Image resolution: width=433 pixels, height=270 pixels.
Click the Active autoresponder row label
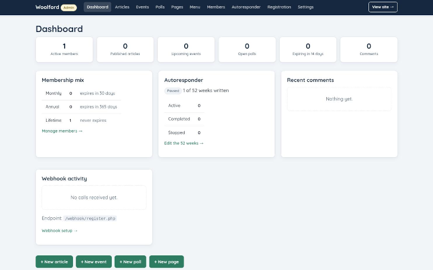tap(174, 106)
